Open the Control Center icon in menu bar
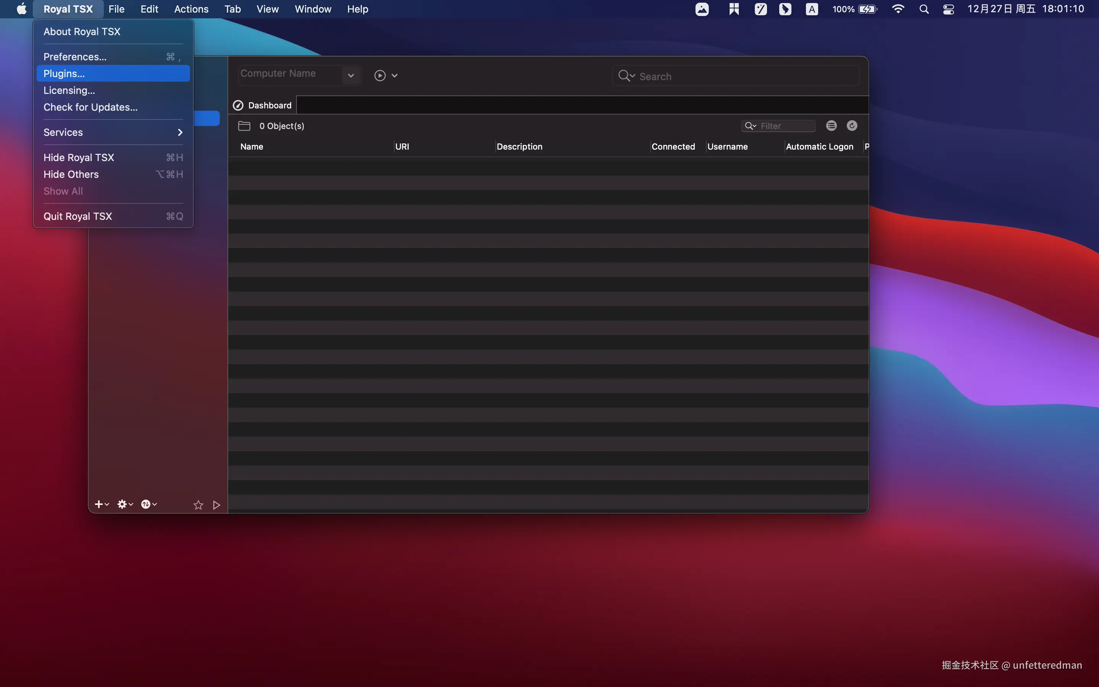This screenshot has height=687, width=1099. pyautogui.click(x=948, y=9)
